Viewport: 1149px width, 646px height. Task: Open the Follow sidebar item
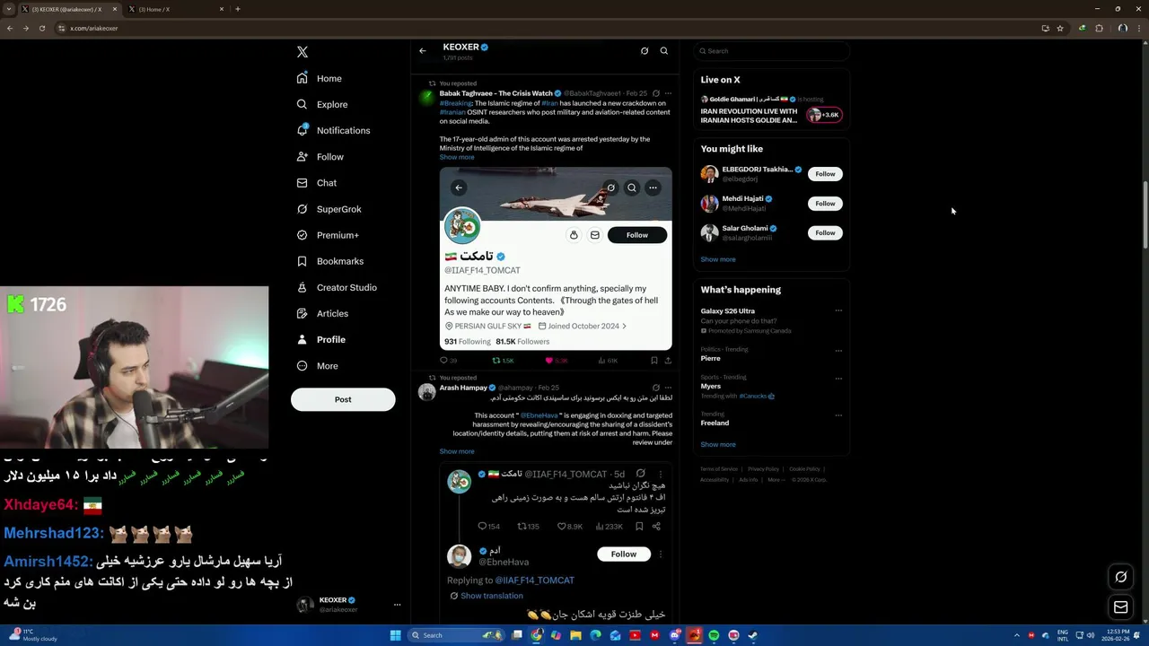coord(320,156)
